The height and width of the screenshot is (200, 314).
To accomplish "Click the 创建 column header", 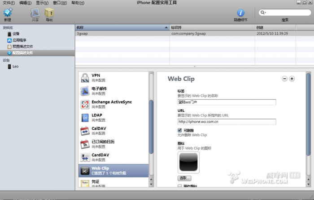I will pyautogui.click(x=275, y=27).
